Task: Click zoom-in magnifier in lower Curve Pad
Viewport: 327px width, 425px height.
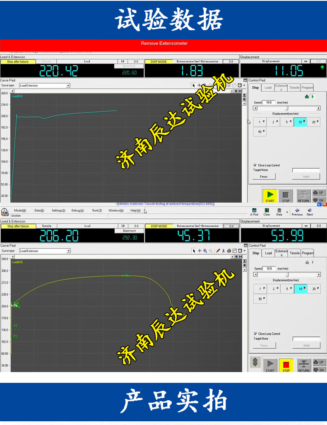Action: (x=205, y=251)
